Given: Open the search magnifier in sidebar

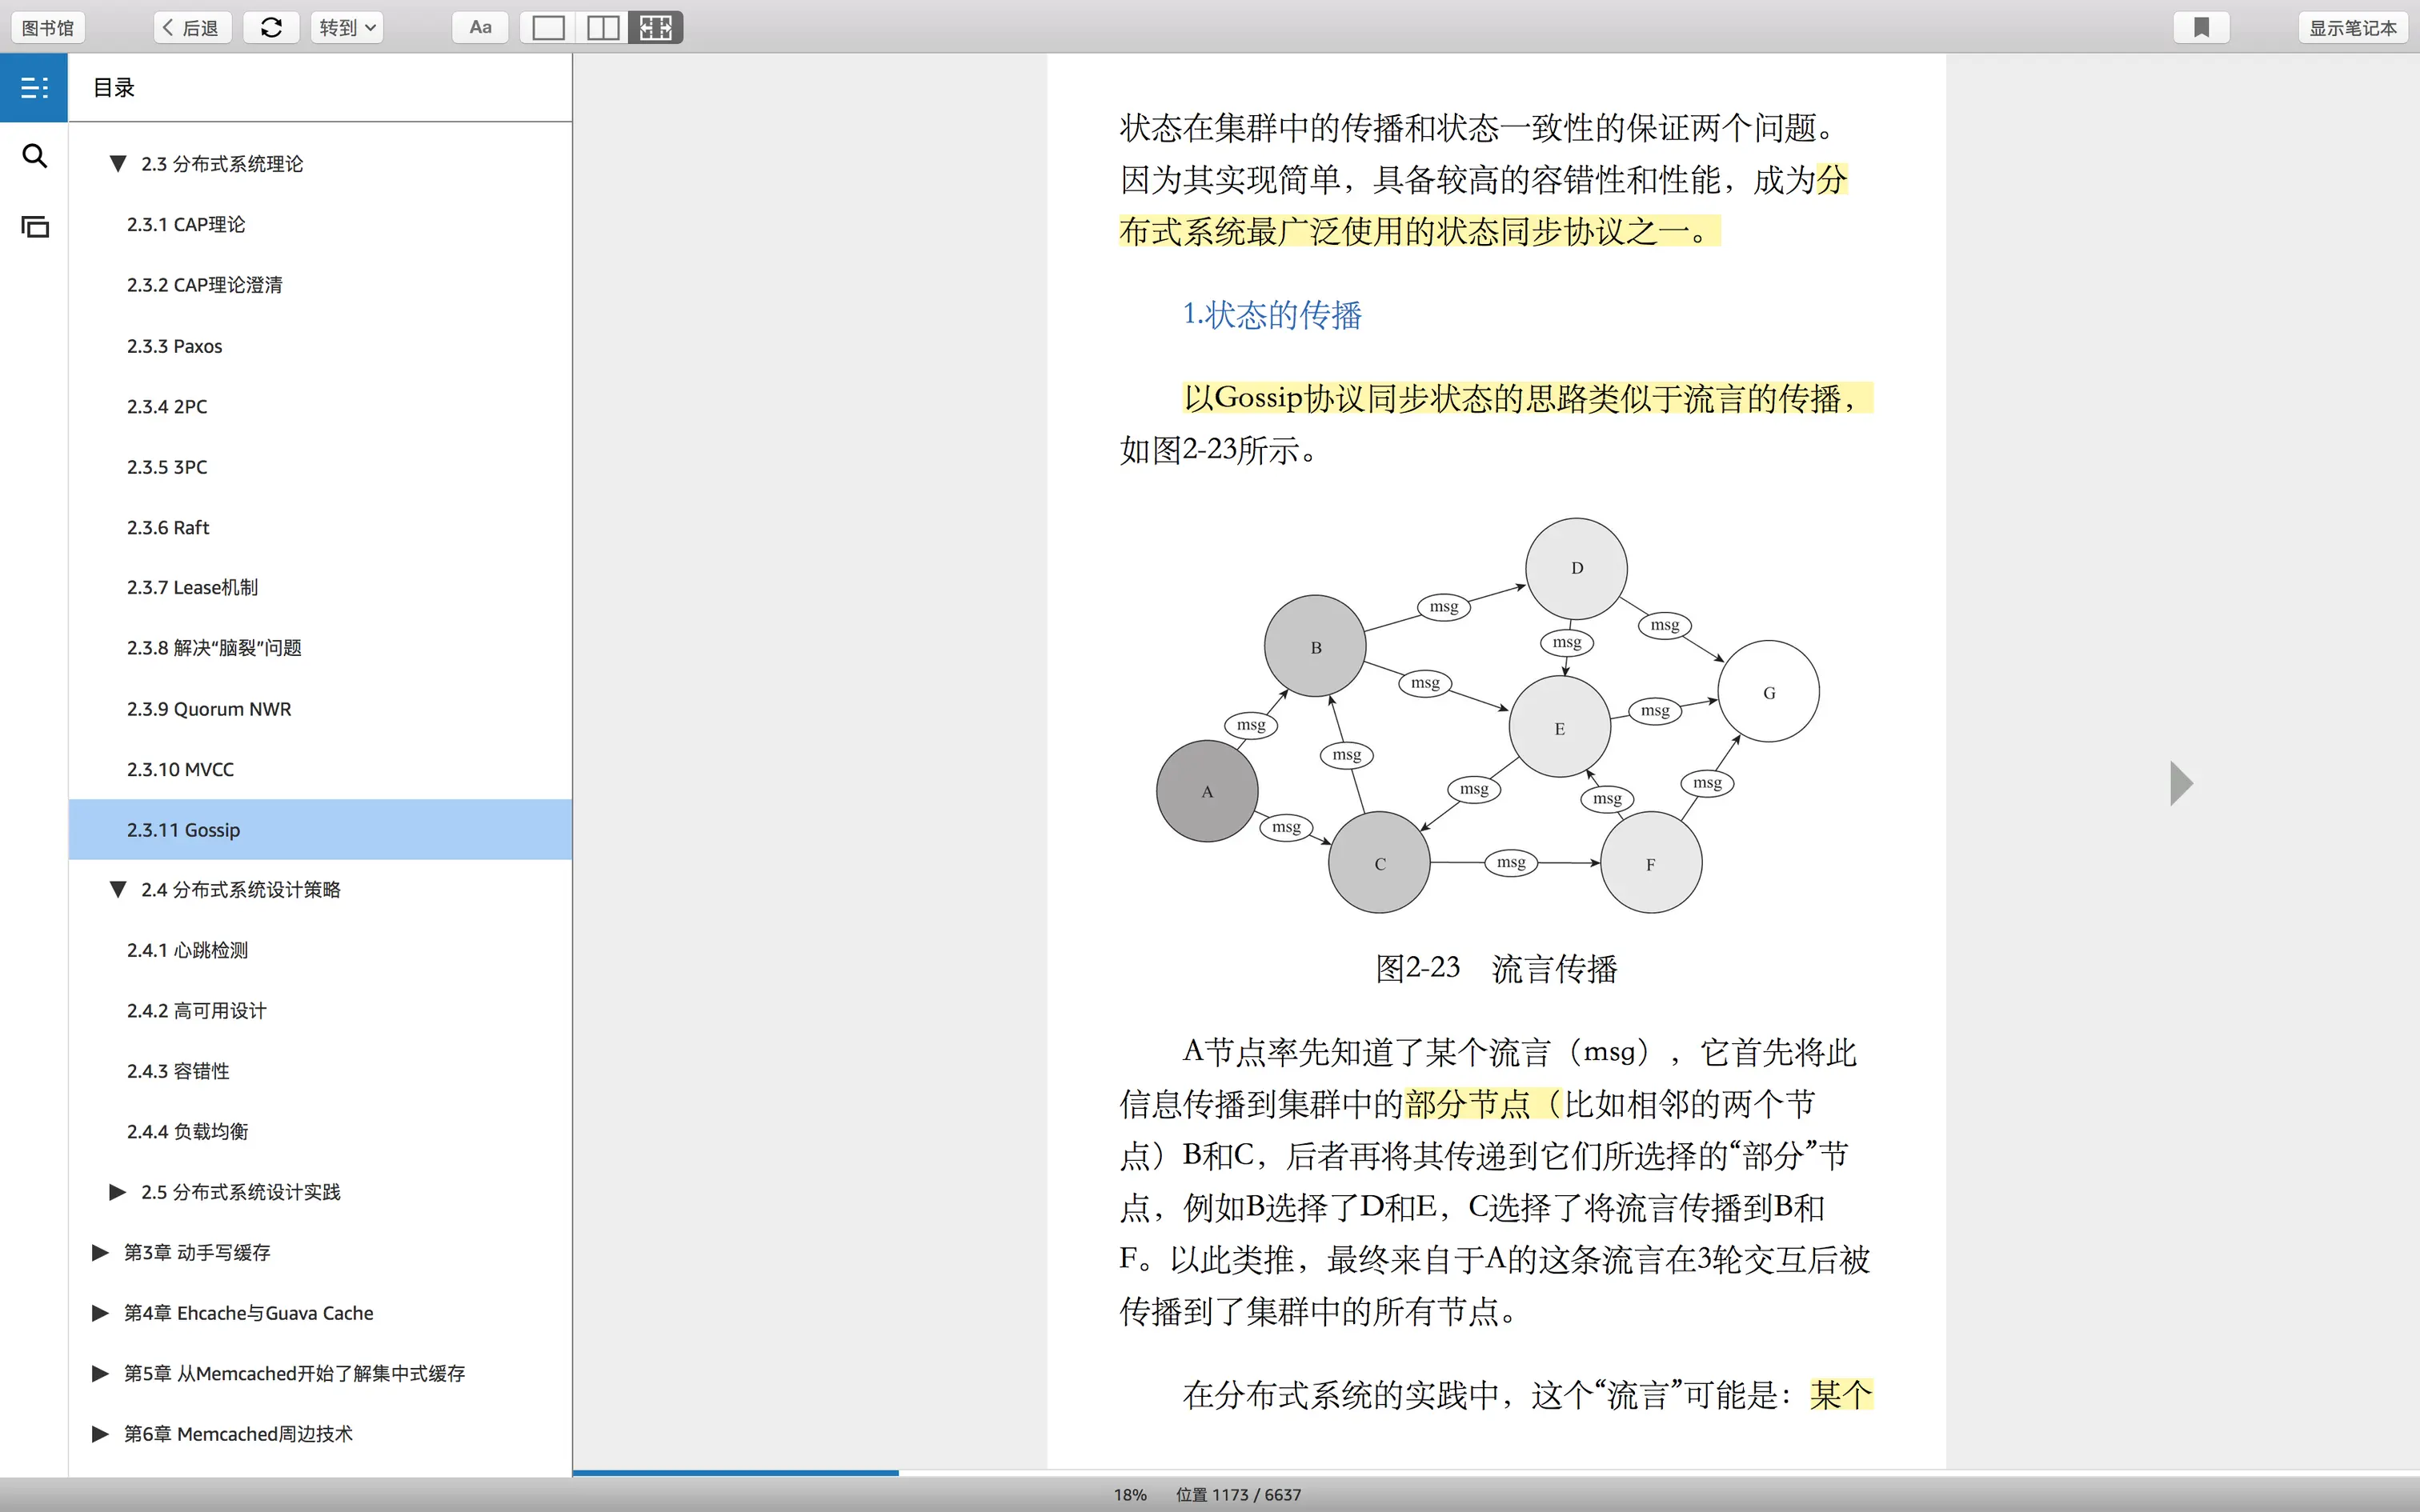Looking at the screenshot, I should click(x=34, y=156).
